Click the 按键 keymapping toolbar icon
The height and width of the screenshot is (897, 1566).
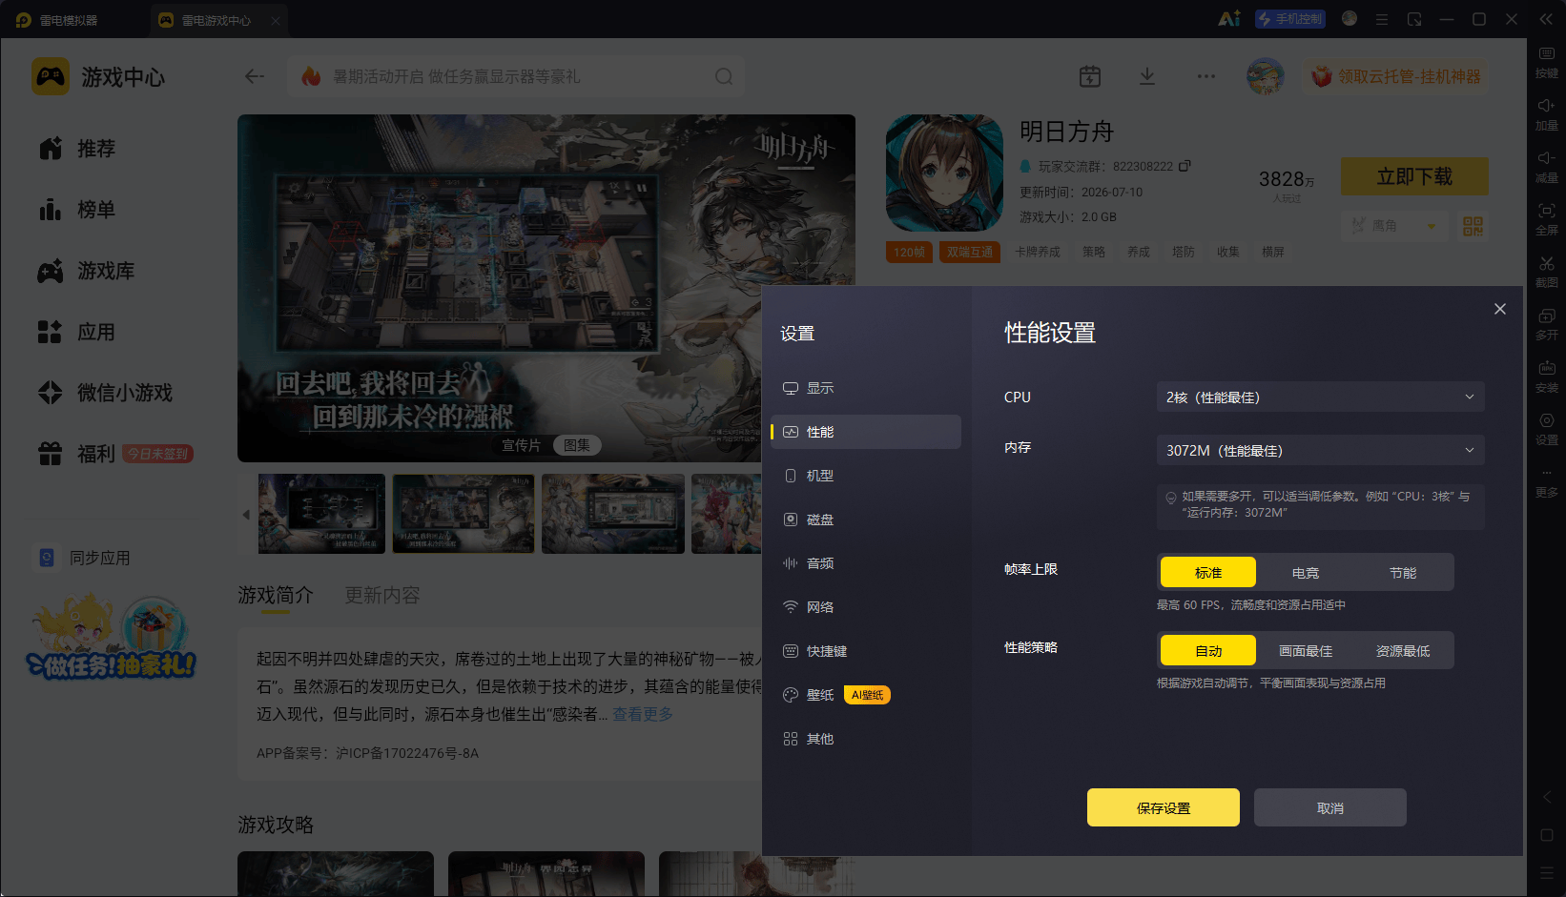point(1547,62)
